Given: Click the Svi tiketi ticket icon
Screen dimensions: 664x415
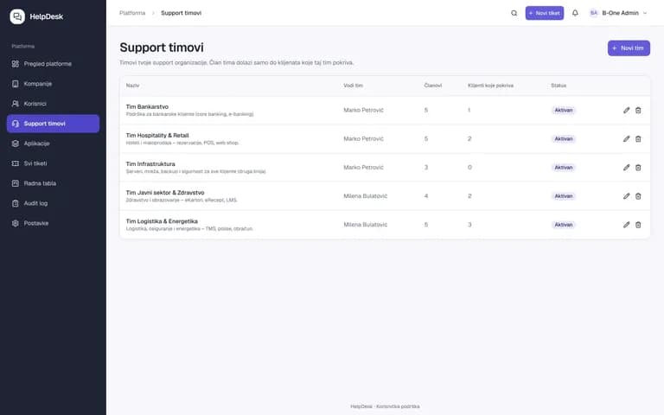Looking at the screenshot, I should pos(16,163).
